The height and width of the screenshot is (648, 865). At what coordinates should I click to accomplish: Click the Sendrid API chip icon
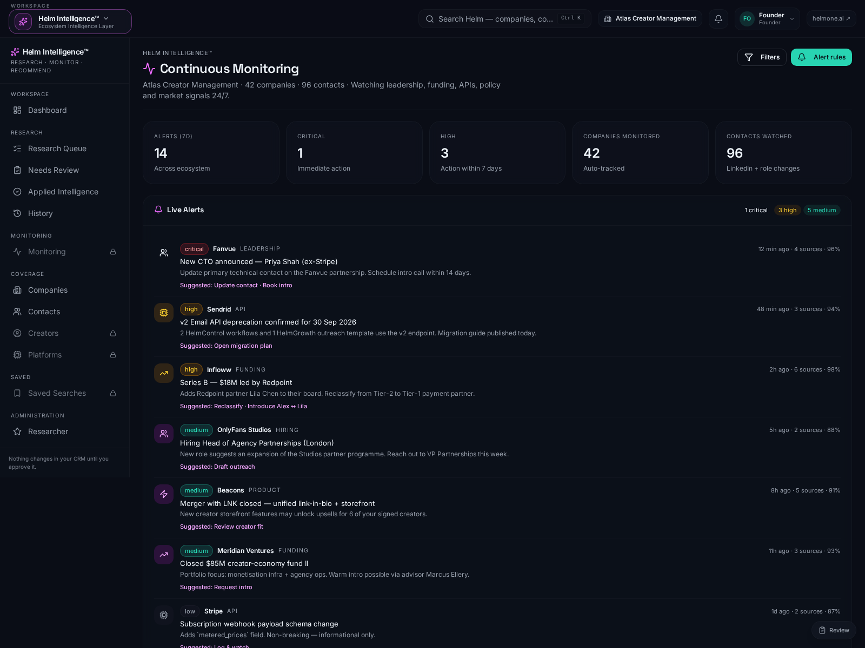point(164,313)
